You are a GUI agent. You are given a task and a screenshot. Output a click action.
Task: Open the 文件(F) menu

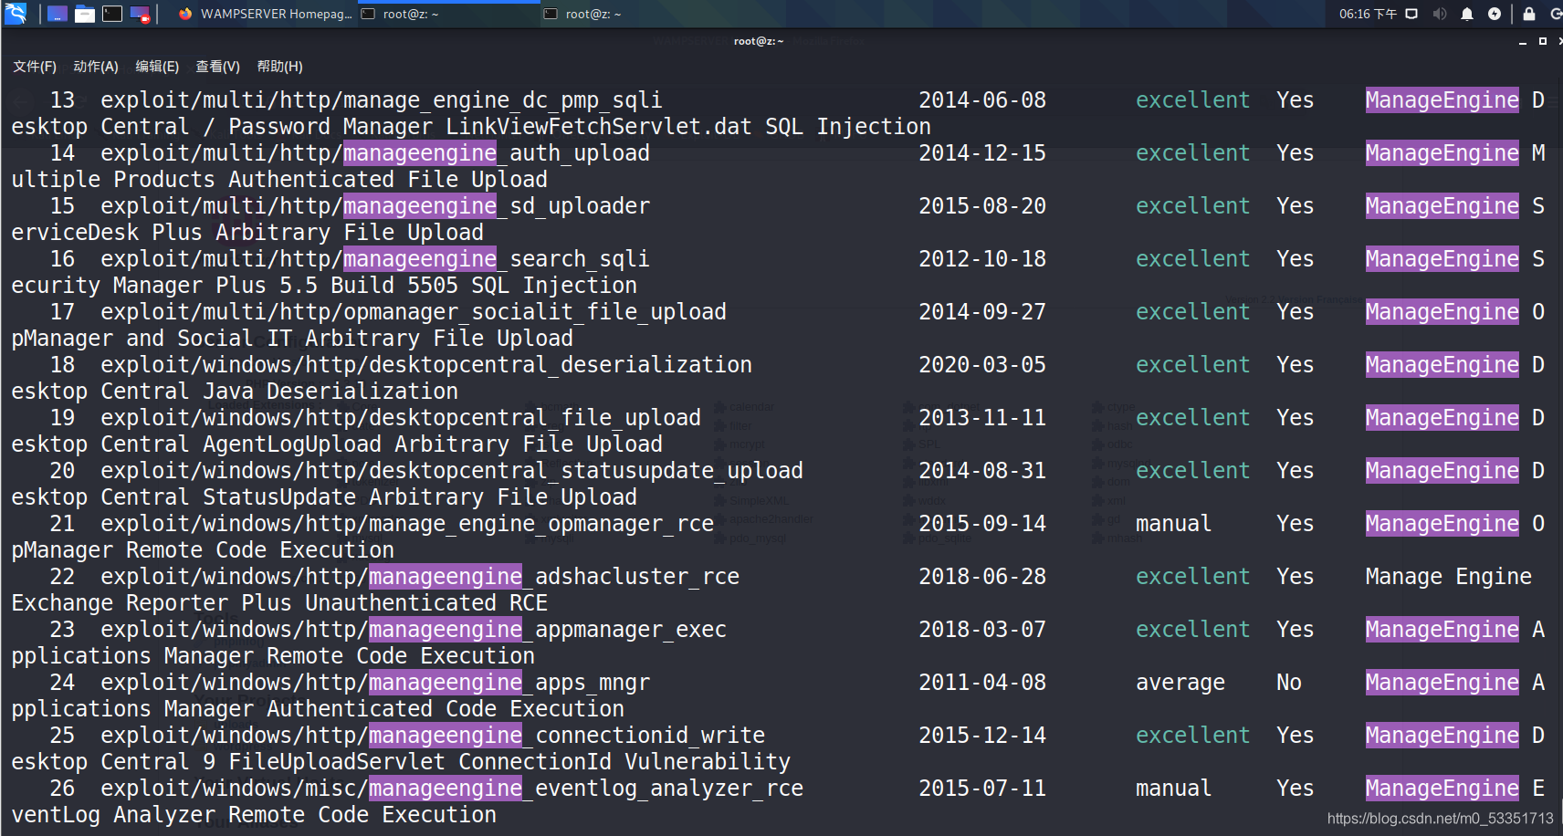pos(35,67)
